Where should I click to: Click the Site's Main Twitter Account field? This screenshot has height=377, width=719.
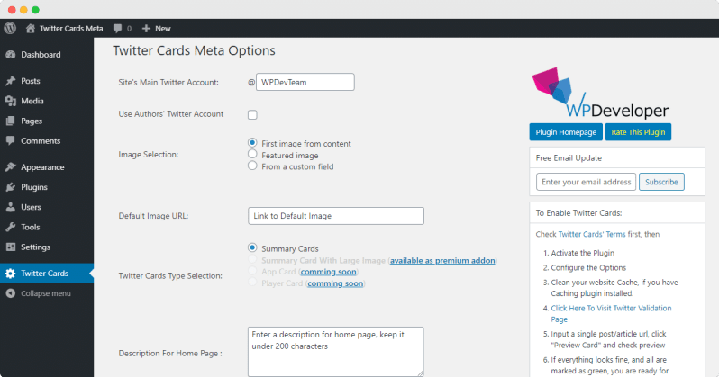(305, 83)
